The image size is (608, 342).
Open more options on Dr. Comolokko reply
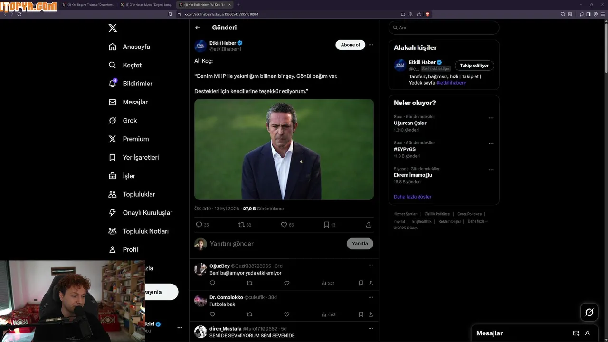[x=371, y=297]
